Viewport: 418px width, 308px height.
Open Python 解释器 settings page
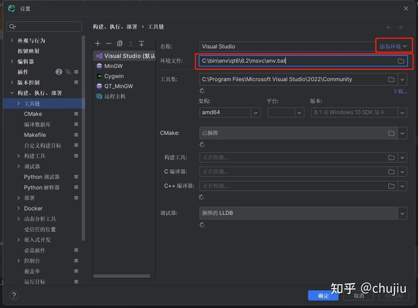click(41, 187)
